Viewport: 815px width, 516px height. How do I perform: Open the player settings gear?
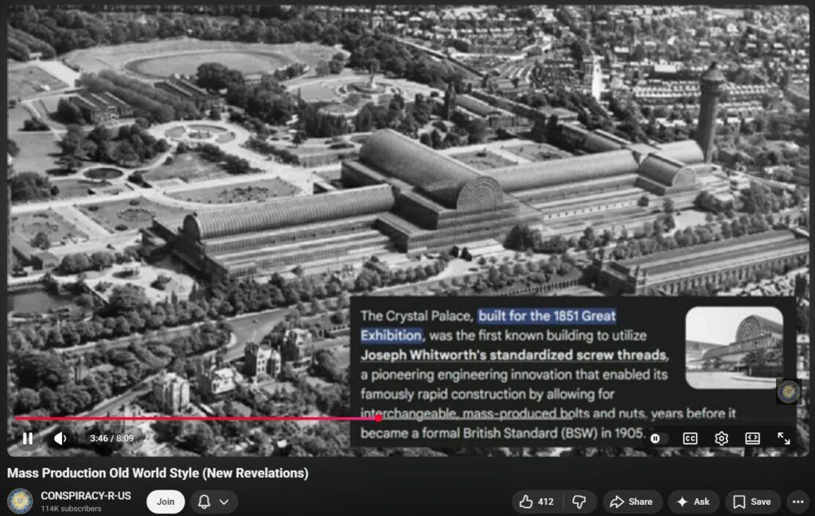pos(721,438)
